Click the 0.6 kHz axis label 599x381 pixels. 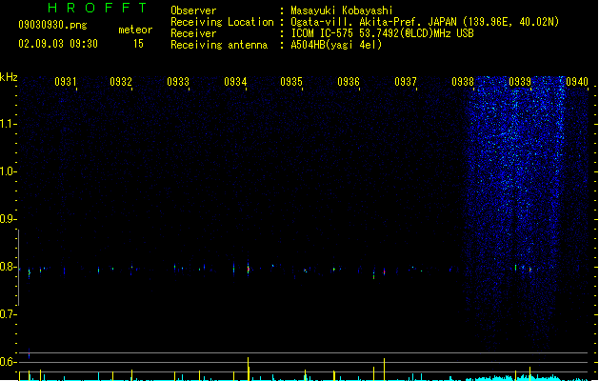point(8,362)
